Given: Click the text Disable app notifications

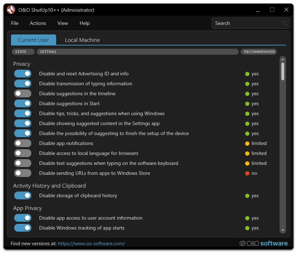Looking at the screenshot, I should (66, 143).
